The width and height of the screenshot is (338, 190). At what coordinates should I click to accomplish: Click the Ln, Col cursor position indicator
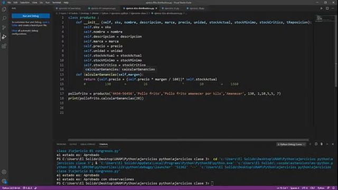tap(282, 188)
